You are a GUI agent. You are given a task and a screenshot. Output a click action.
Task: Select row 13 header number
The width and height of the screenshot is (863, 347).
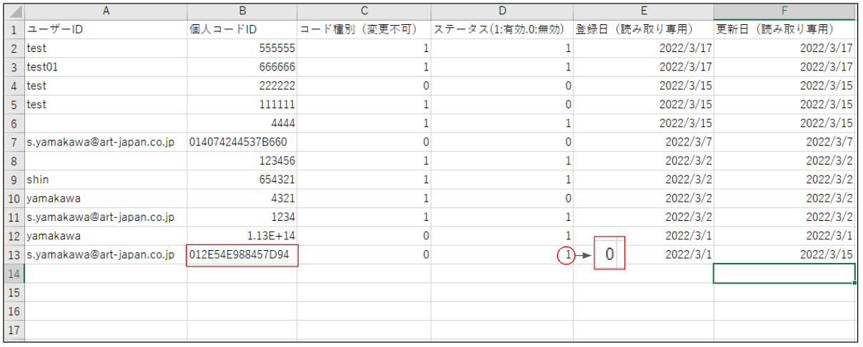14,254
